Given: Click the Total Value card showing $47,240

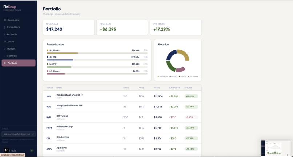Looking at the screenshot, I should tap(69, 27).
